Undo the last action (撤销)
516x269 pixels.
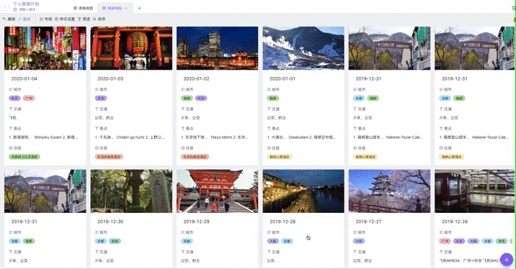point(9,19)
